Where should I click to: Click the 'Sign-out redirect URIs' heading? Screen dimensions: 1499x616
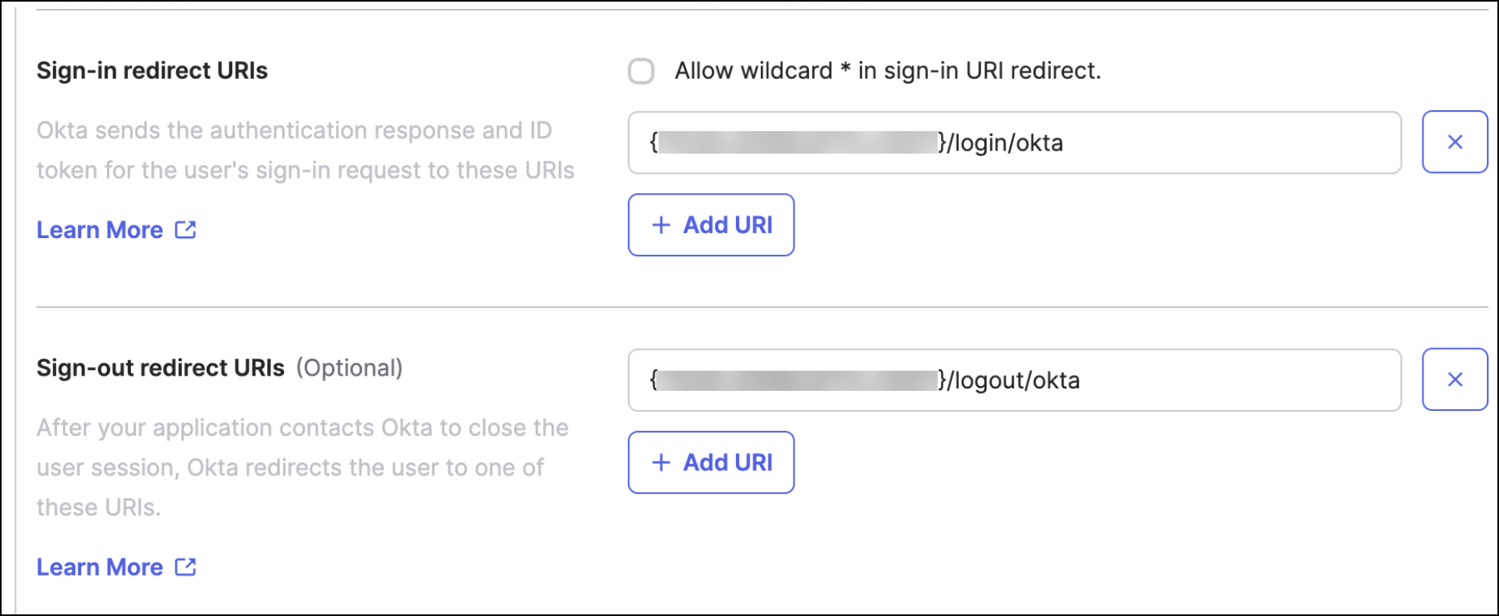pyautogui.click(x=160, y=368)
